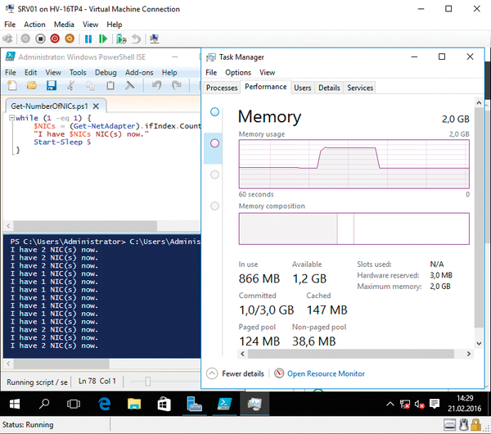Open Windows Store from the taskbar
The width and height of the screenshot is (491, 434).
click(x=164, y=405)
